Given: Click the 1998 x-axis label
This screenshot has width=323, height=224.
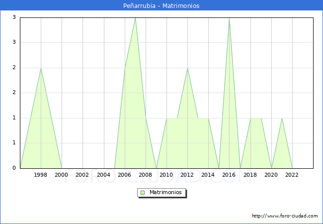Looking at the screenshot, I should (40, 175).
